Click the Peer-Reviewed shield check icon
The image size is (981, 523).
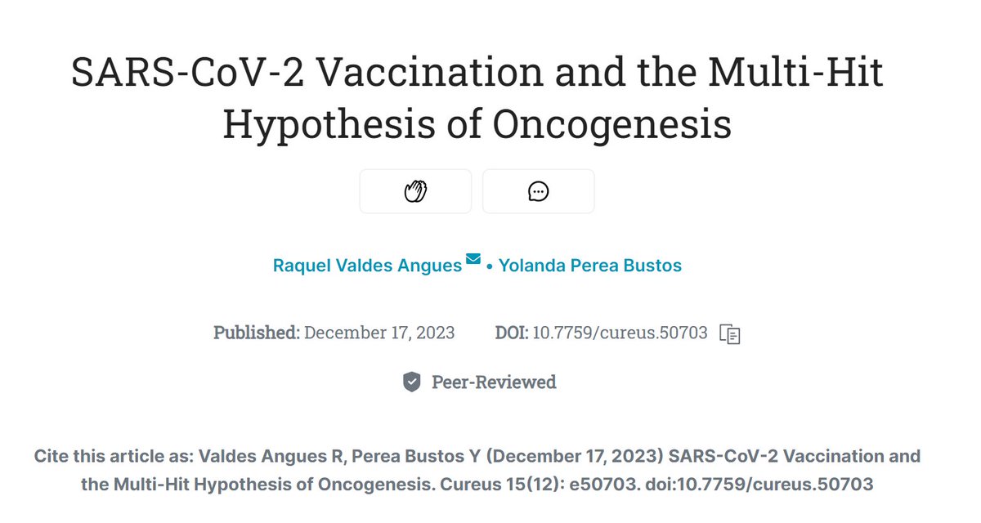point(412,382)
